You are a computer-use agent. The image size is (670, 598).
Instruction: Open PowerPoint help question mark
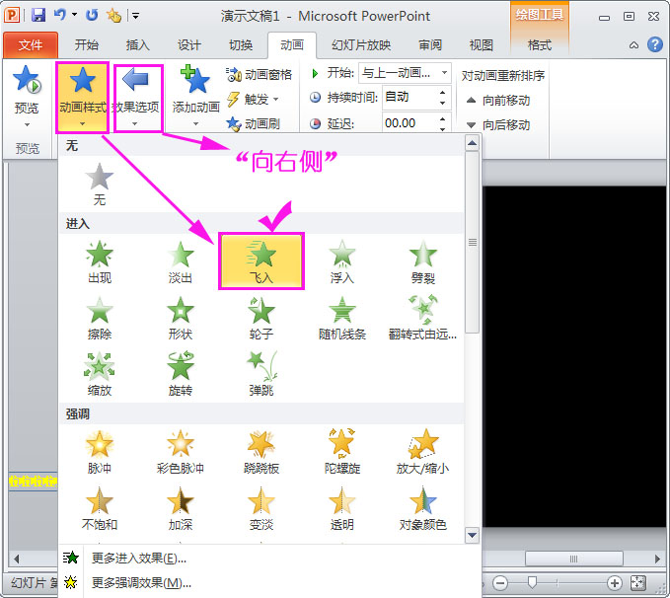654,44
